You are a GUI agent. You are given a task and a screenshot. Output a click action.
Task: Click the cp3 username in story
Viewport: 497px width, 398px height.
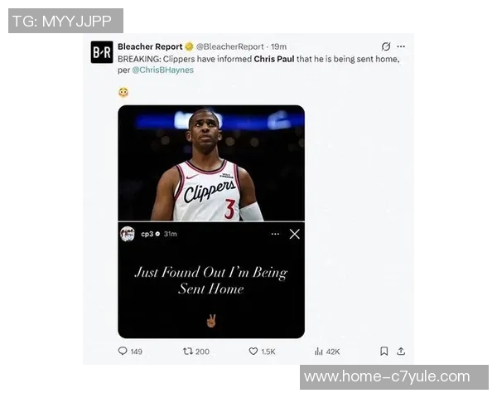[147, 234]
